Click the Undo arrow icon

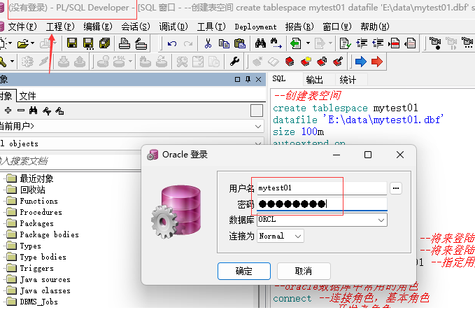172,44
